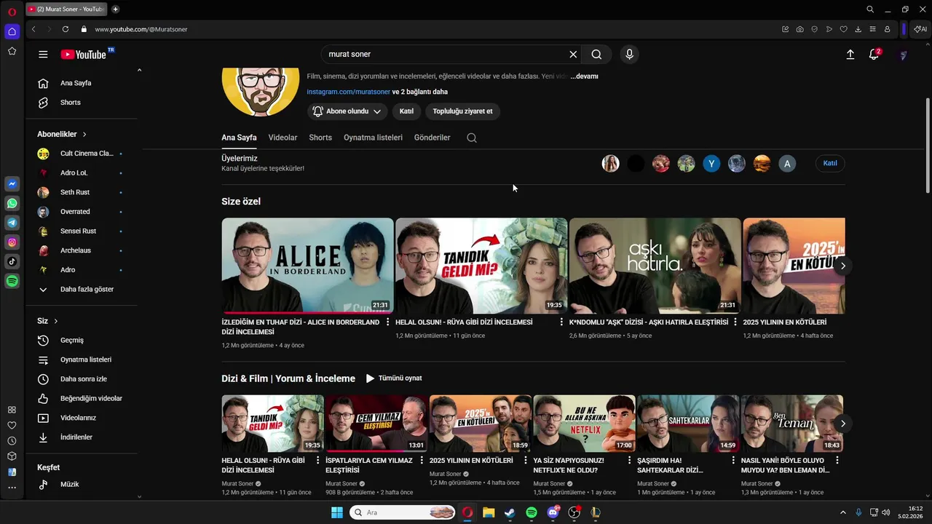Open Windows Start menu

pos(337,512)
